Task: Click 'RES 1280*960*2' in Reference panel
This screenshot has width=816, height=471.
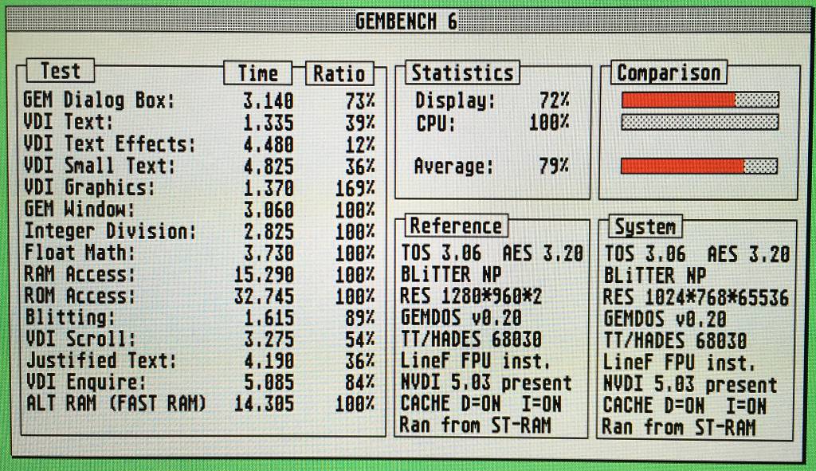Action: point(471,296)
